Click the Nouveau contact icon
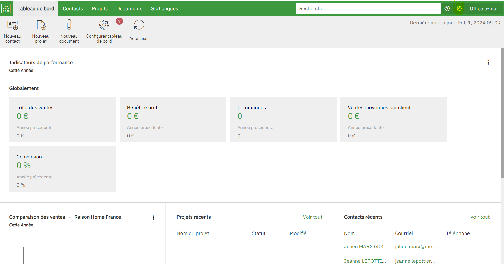504x264 pixels. pyautogui.click(x=13, y=25)
